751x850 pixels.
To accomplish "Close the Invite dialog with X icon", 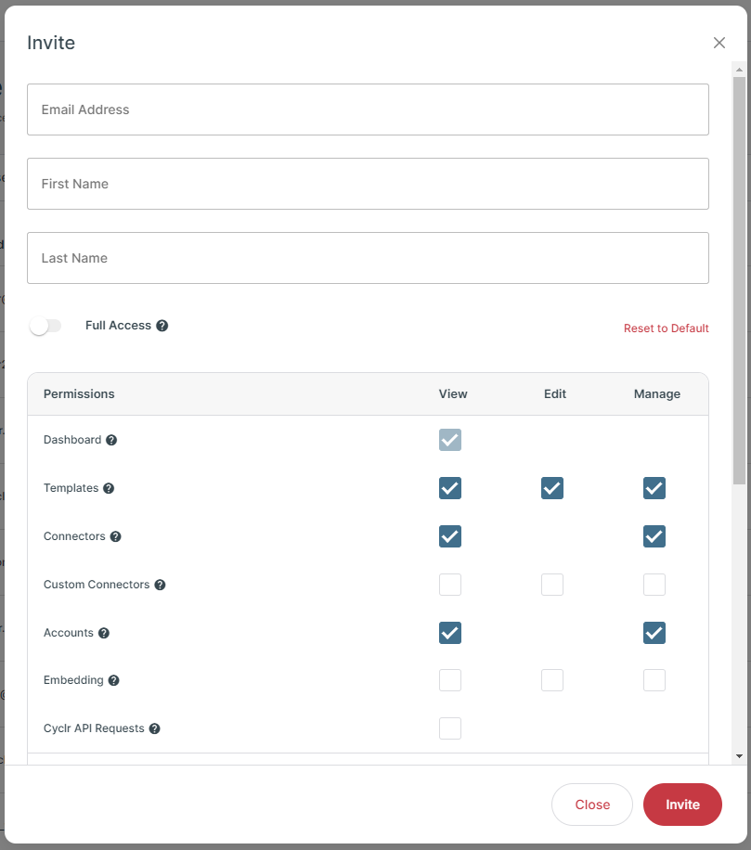I will coord(719,43).
